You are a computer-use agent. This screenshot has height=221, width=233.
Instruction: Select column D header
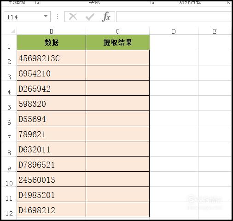[174, 31]
